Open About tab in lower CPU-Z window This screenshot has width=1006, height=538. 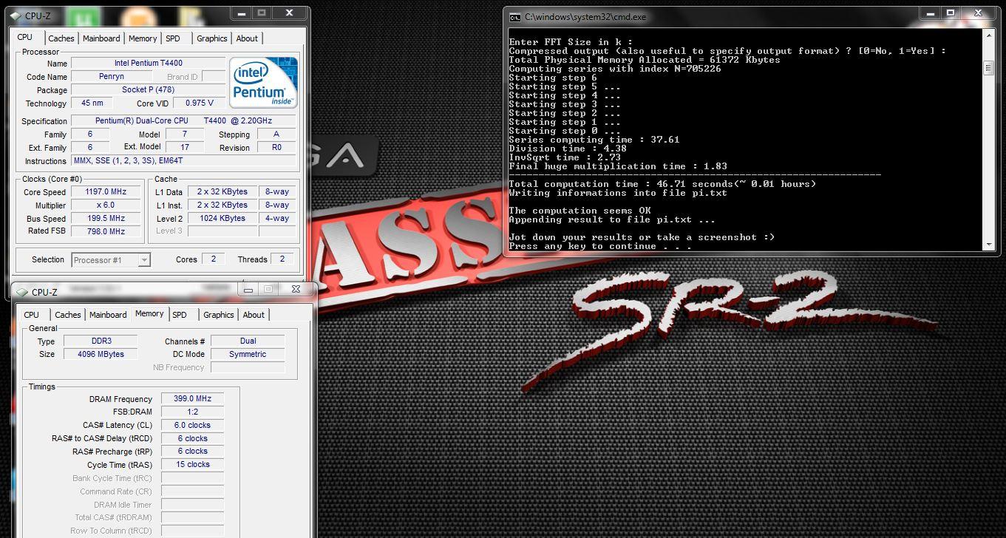point(254,315)
